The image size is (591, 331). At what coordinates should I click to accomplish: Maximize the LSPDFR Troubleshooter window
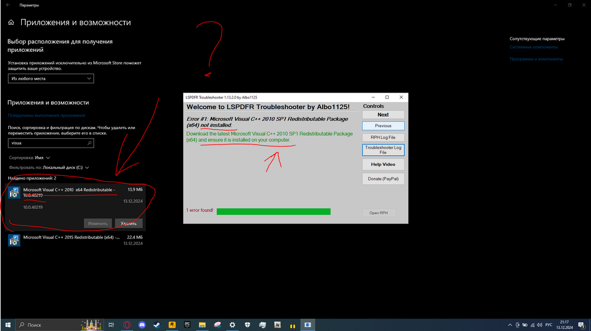point(387,97)
